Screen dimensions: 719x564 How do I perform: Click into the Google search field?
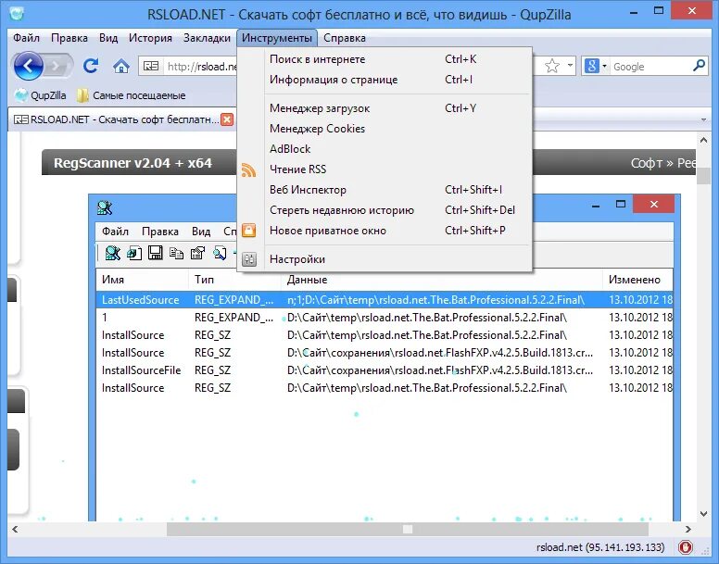coord(651,67)
